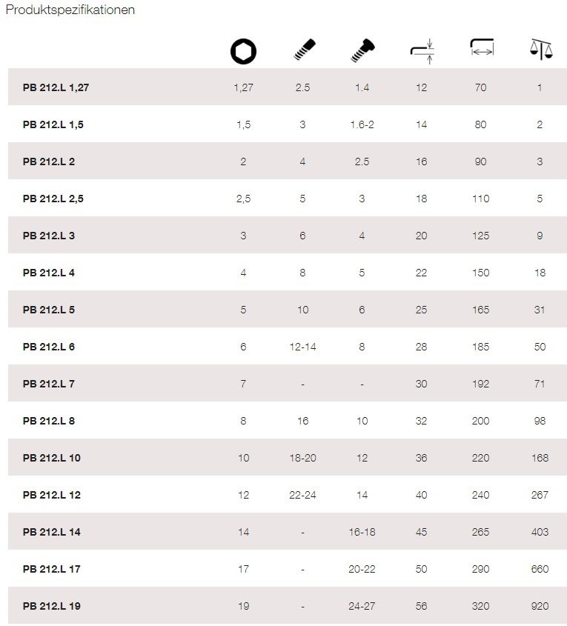This screenshot has height=626, width=567.
Task: Open the PB 212.L 1,5 product
Action: coord(53,124)
